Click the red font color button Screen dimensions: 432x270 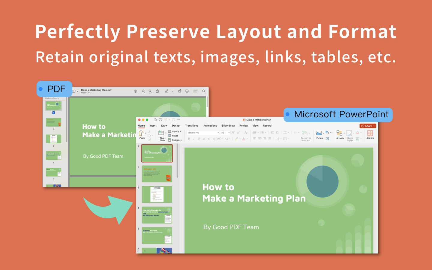coord(244,139)
